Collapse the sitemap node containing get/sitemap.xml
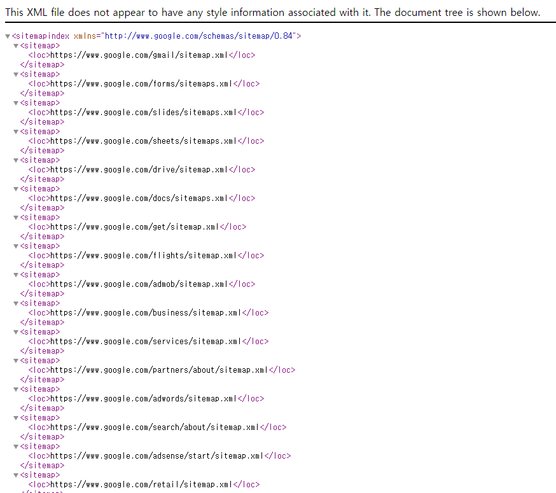Screen dimensions: 556x493 (x=16, y=218)
